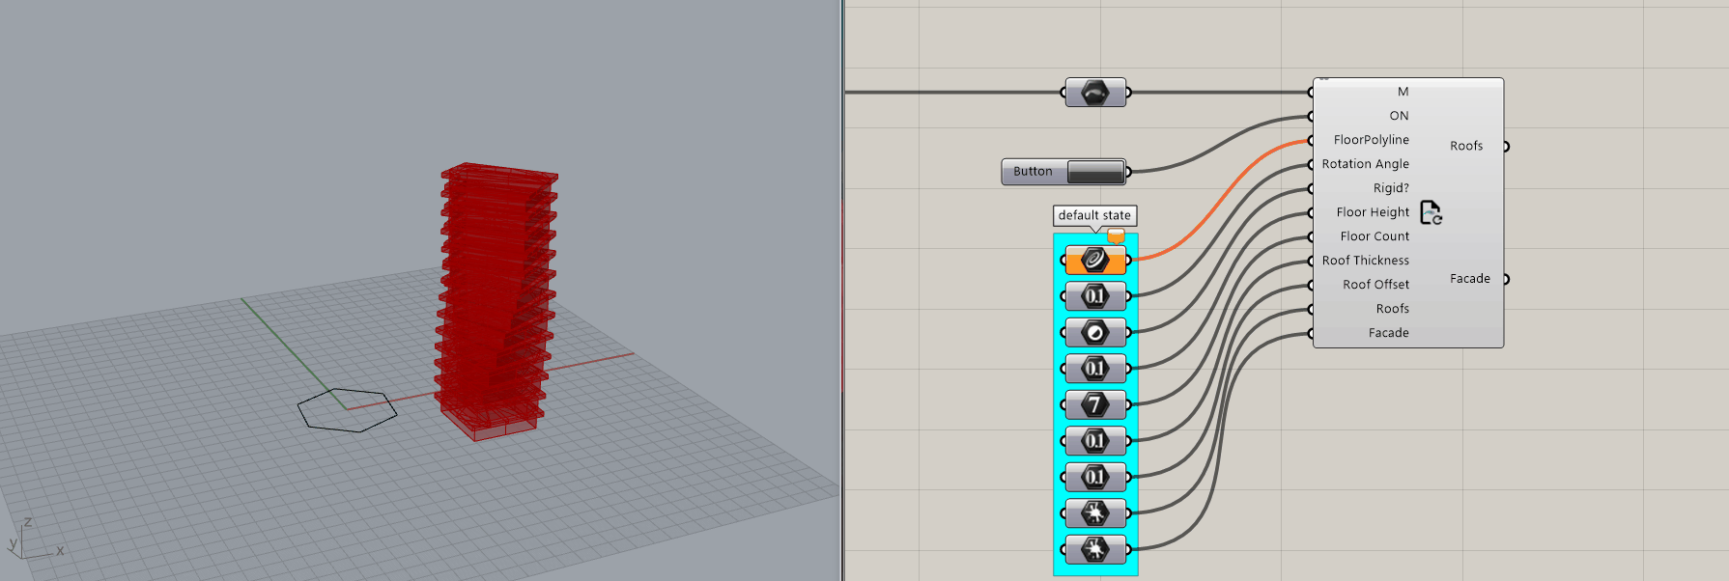Click the mesh parameter wired to M
This screenshot has height=581, width=1729.
(x=1095, y=93)
